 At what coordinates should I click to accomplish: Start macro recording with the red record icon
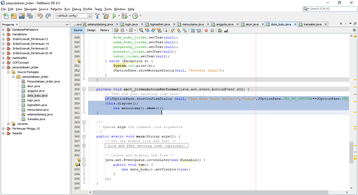(x=206, y=30)
